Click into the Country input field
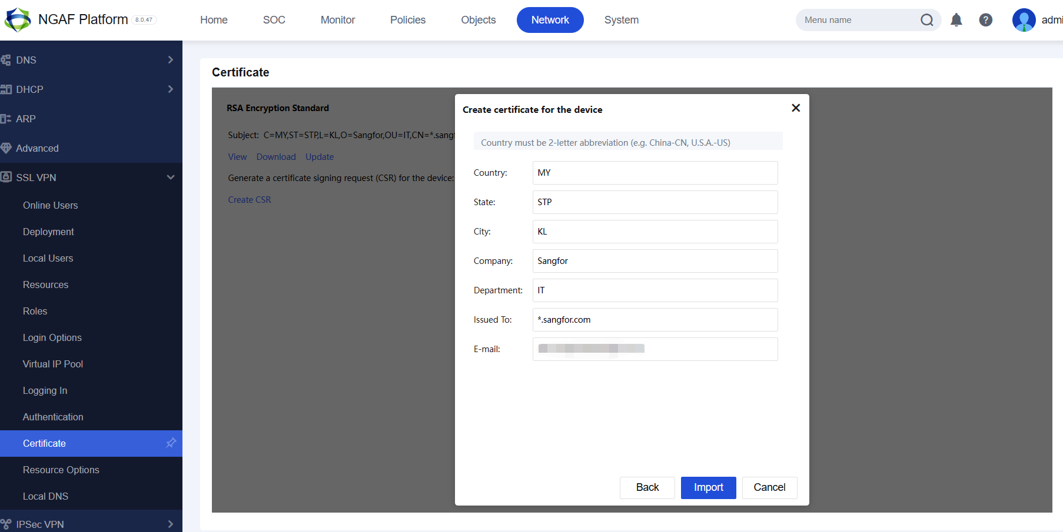Screen dimensions: 1063x532 point(655,173)
